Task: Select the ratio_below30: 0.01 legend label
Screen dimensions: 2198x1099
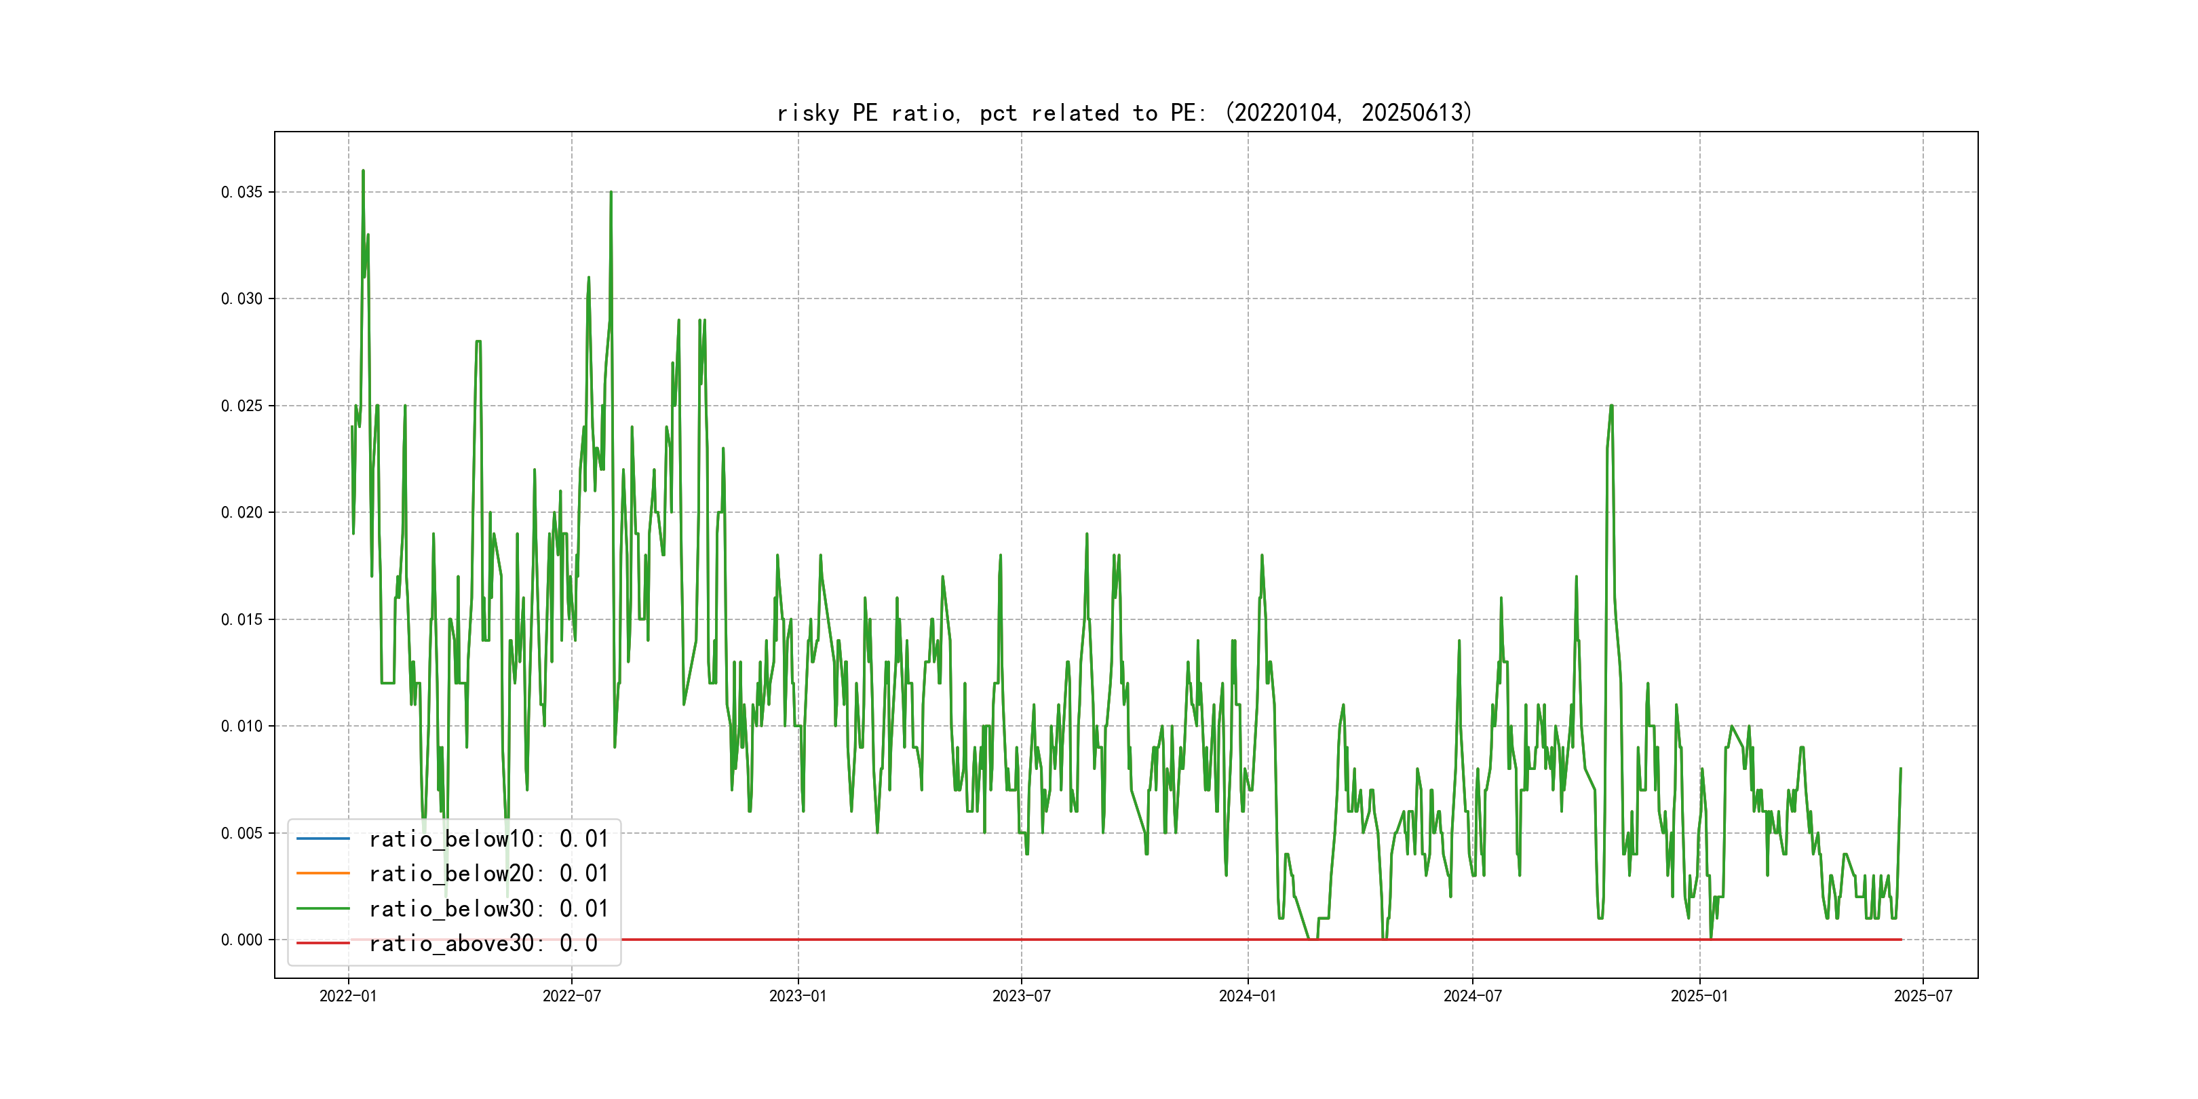Action: click(488, 909)
